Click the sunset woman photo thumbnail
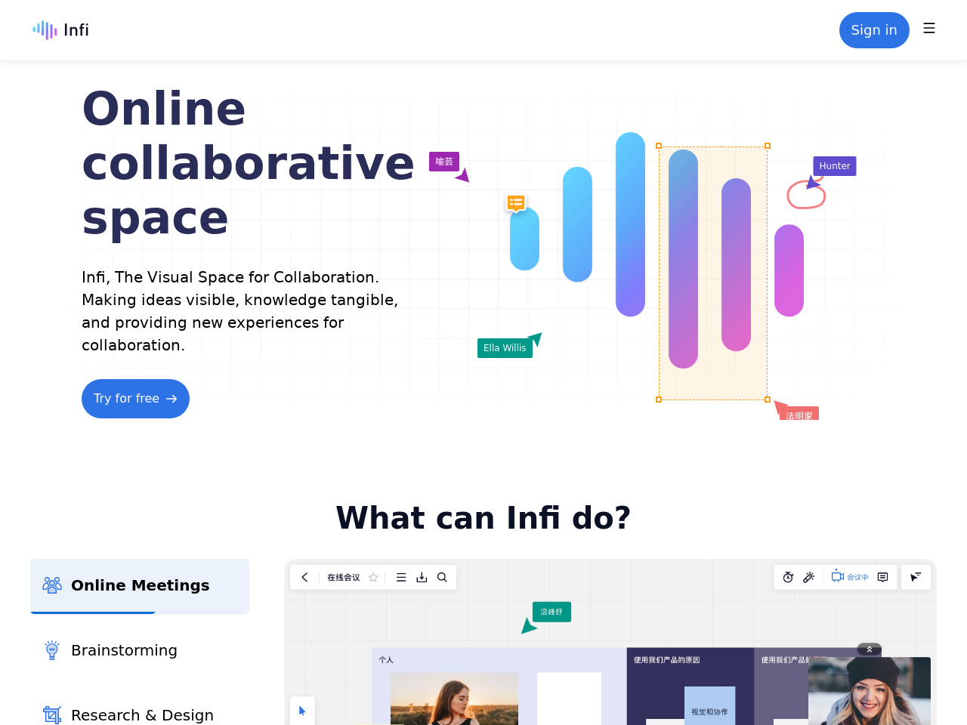 (454, 699)
